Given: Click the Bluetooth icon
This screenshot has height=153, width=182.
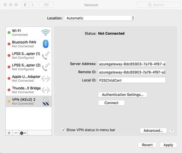Looking at the screenshot, I should pyautogui.click(x=46, y=44).
